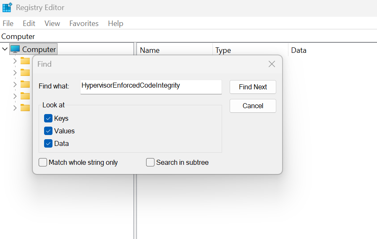Click the Registry Editor app icon in title bar

[x=7, y=8]
